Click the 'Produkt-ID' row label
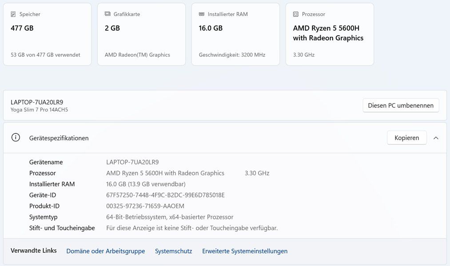The width and height of the screenshot is (450, 266). [44, 206]
